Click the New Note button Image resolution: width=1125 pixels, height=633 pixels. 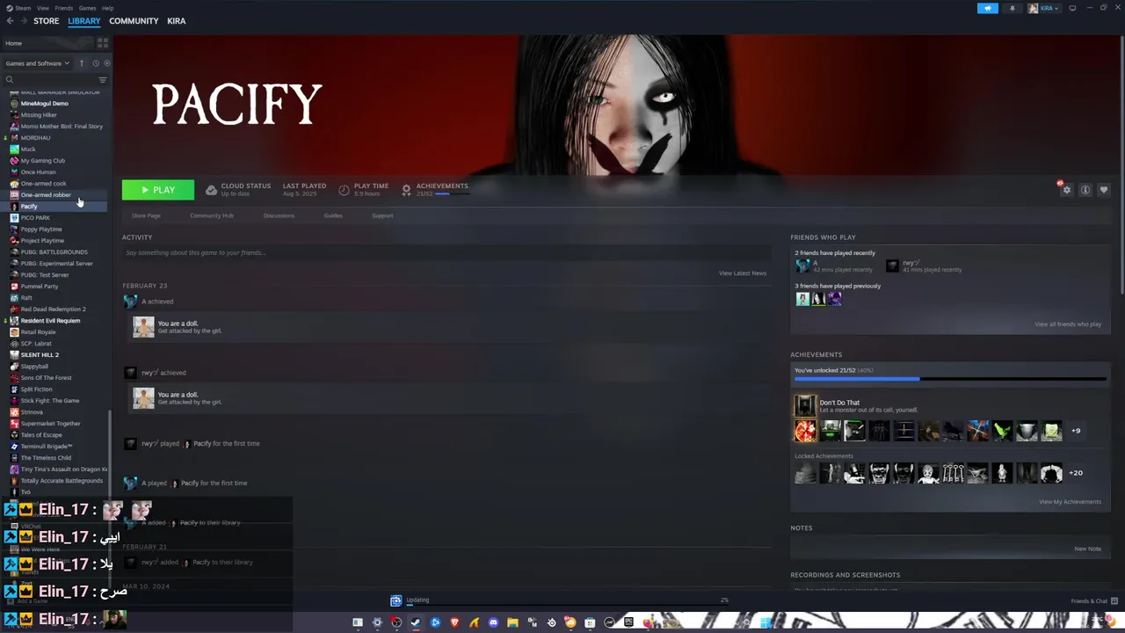point(1087,549)
